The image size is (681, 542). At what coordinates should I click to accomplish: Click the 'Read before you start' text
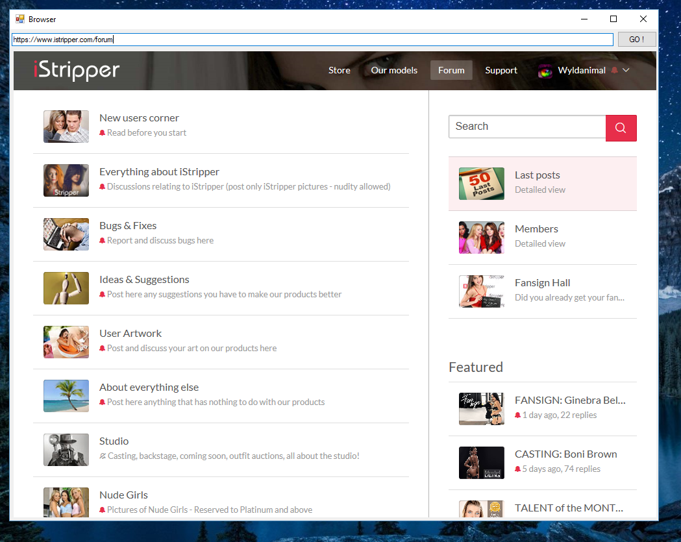(x=147, y=132)
